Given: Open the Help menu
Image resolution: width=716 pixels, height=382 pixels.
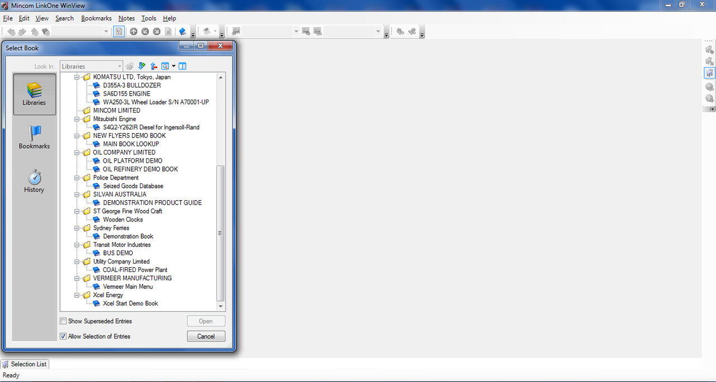Looking at the screenshot, I should tap(169, 18).
